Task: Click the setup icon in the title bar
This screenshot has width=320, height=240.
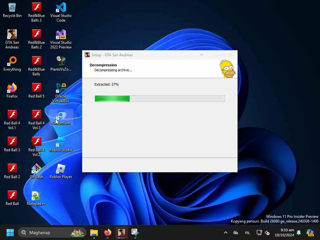Action: (x=87, y=55)
